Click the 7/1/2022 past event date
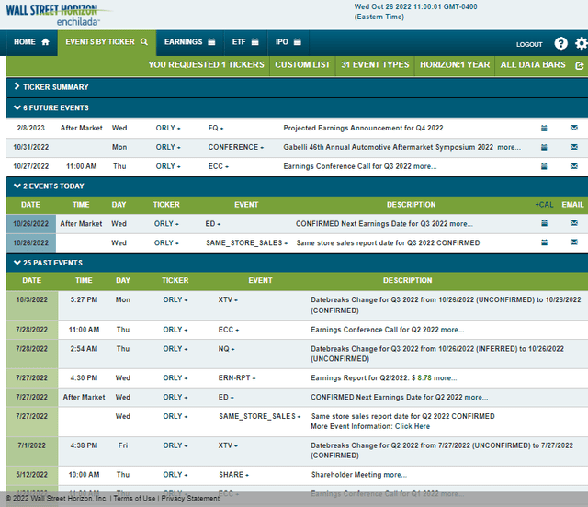Screen dimensions: 588x507 click(x=32, y=445)
